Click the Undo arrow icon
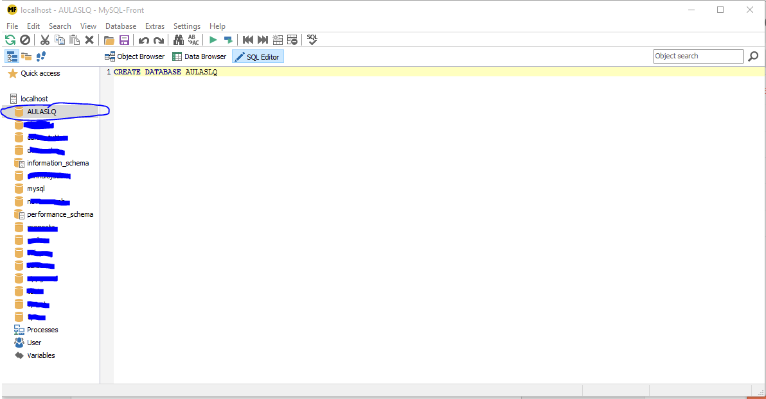Viewport: 766px width, 399px height. point(144,40)
